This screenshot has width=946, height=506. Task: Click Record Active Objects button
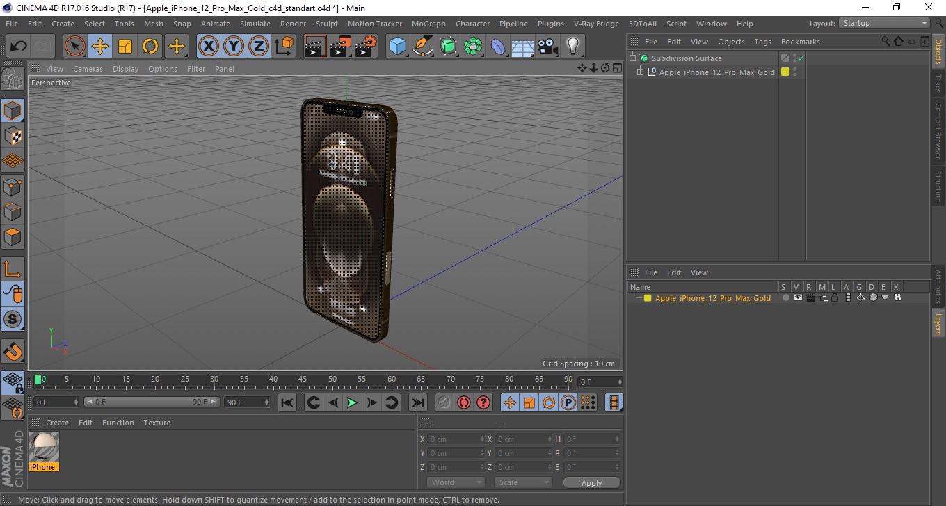[444, 402]
